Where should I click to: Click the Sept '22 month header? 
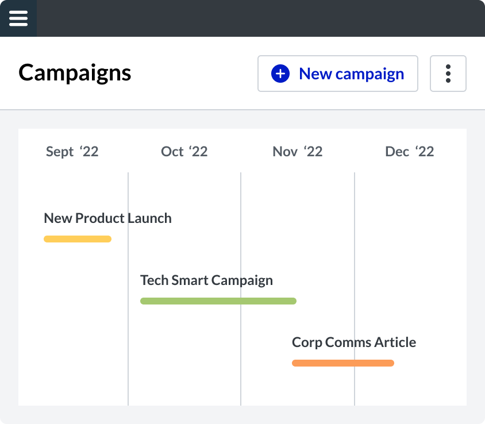[x=72, y=152]
